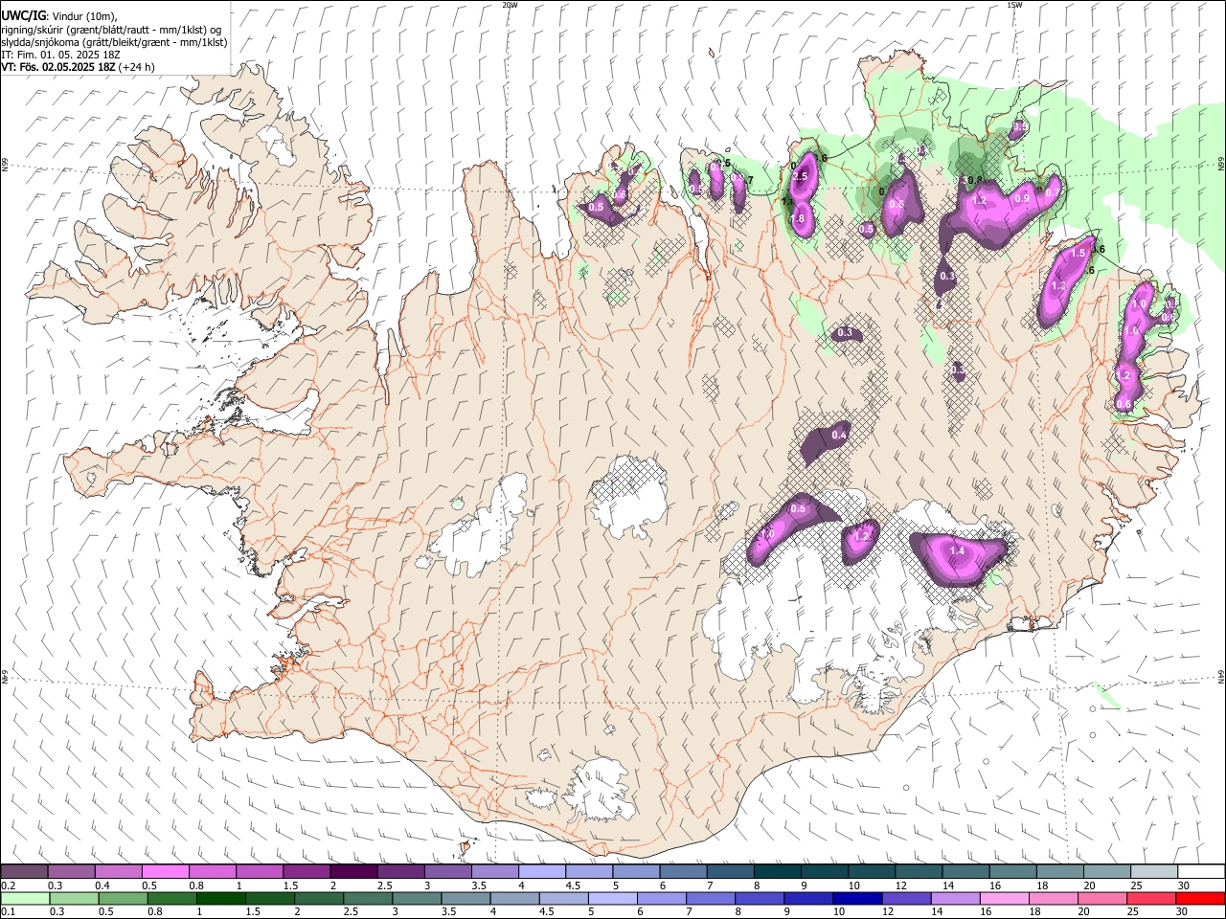Click the 1.4 precipitation value on the southeast glacier
This screenshot has width=1226, height=919.
coord(957,550)
